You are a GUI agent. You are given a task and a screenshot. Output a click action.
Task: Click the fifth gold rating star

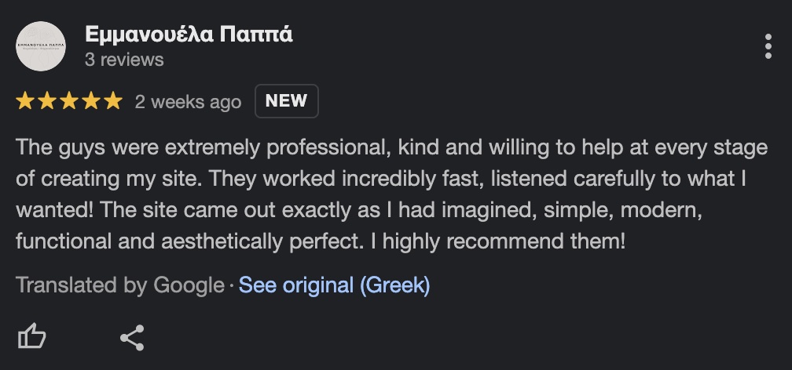point(113,101)
